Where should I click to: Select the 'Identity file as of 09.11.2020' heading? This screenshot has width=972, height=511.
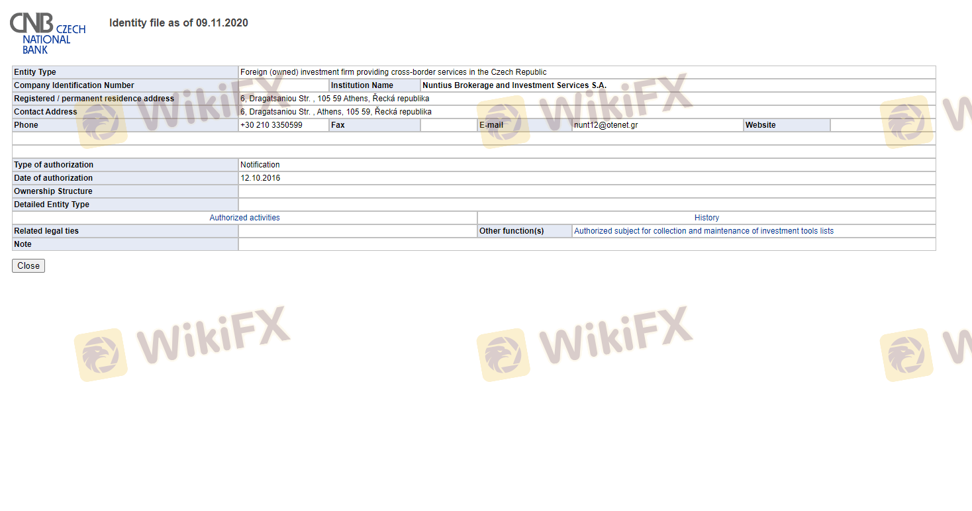pos(179,23)
